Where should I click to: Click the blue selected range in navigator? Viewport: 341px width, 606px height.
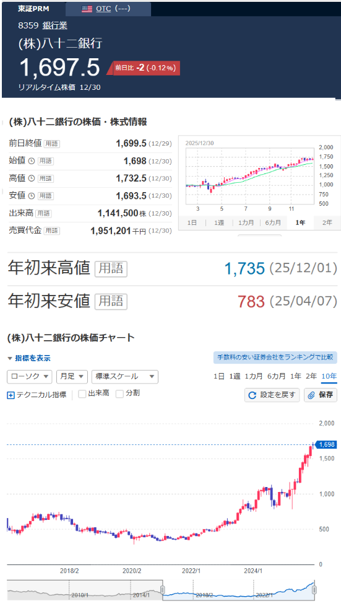pos(238,590)
